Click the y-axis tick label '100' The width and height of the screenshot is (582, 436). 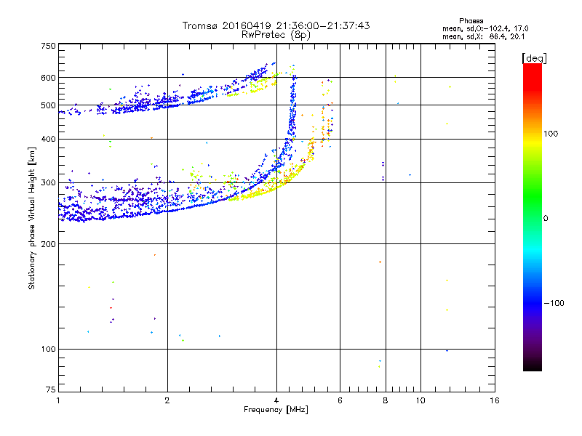(48, 350)
